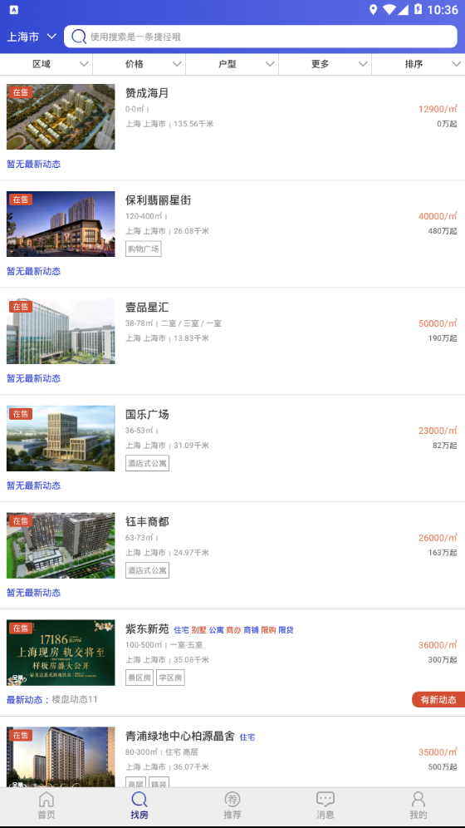
Task: Open the 更多 filter menu
Action: (325, 64)
